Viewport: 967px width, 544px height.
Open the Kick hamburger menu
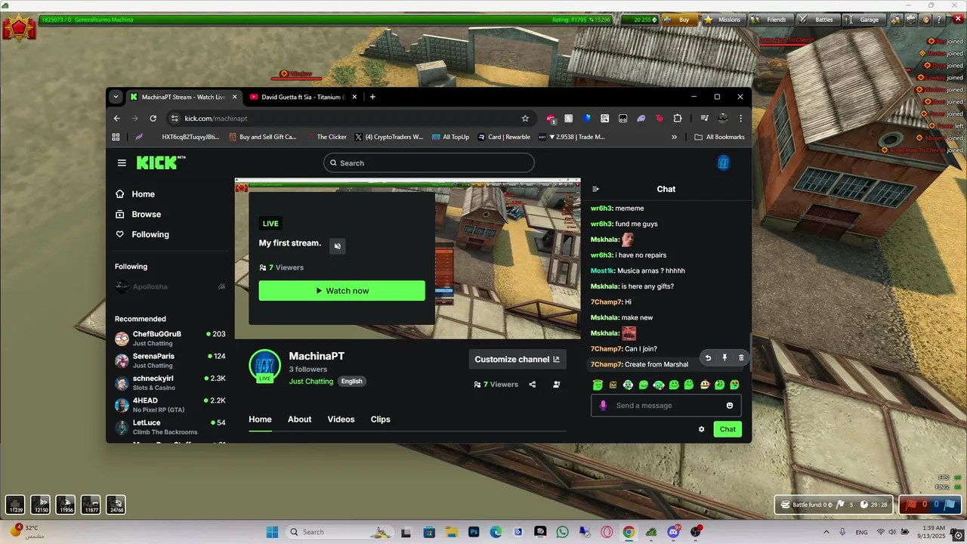(122, 163)
